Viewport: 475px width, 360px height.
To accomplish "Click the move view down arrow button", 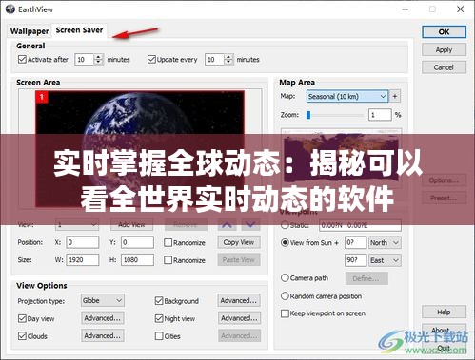I will (x=250, y=225).
